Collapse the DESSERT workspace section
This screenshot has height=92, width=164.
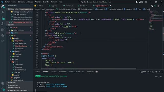(x=19, y=25)
